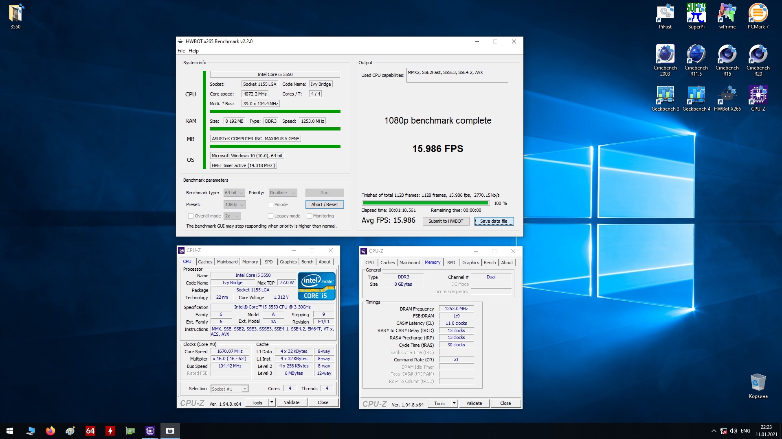Open PCMark 7 desktop shortcut

758,16
